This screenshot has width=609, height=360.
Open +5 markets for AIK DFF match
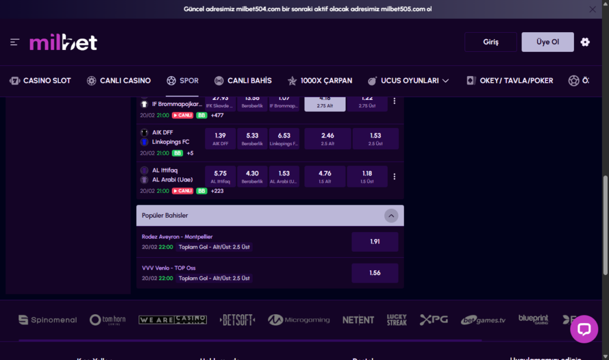tap(190, 153)
